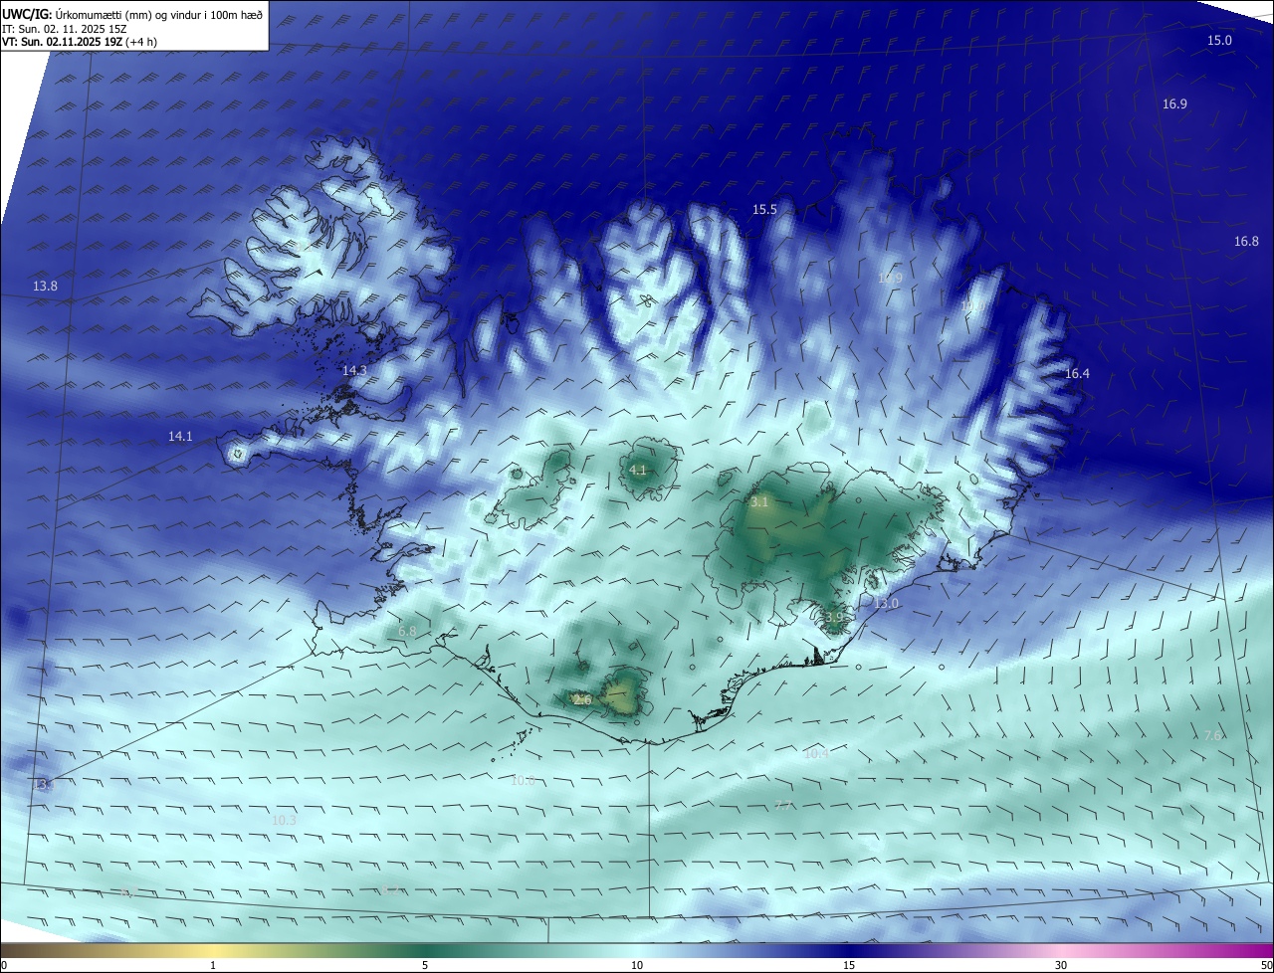
Task: Click the 13.0 value on the southeast coast
Action: coord(886,605)
